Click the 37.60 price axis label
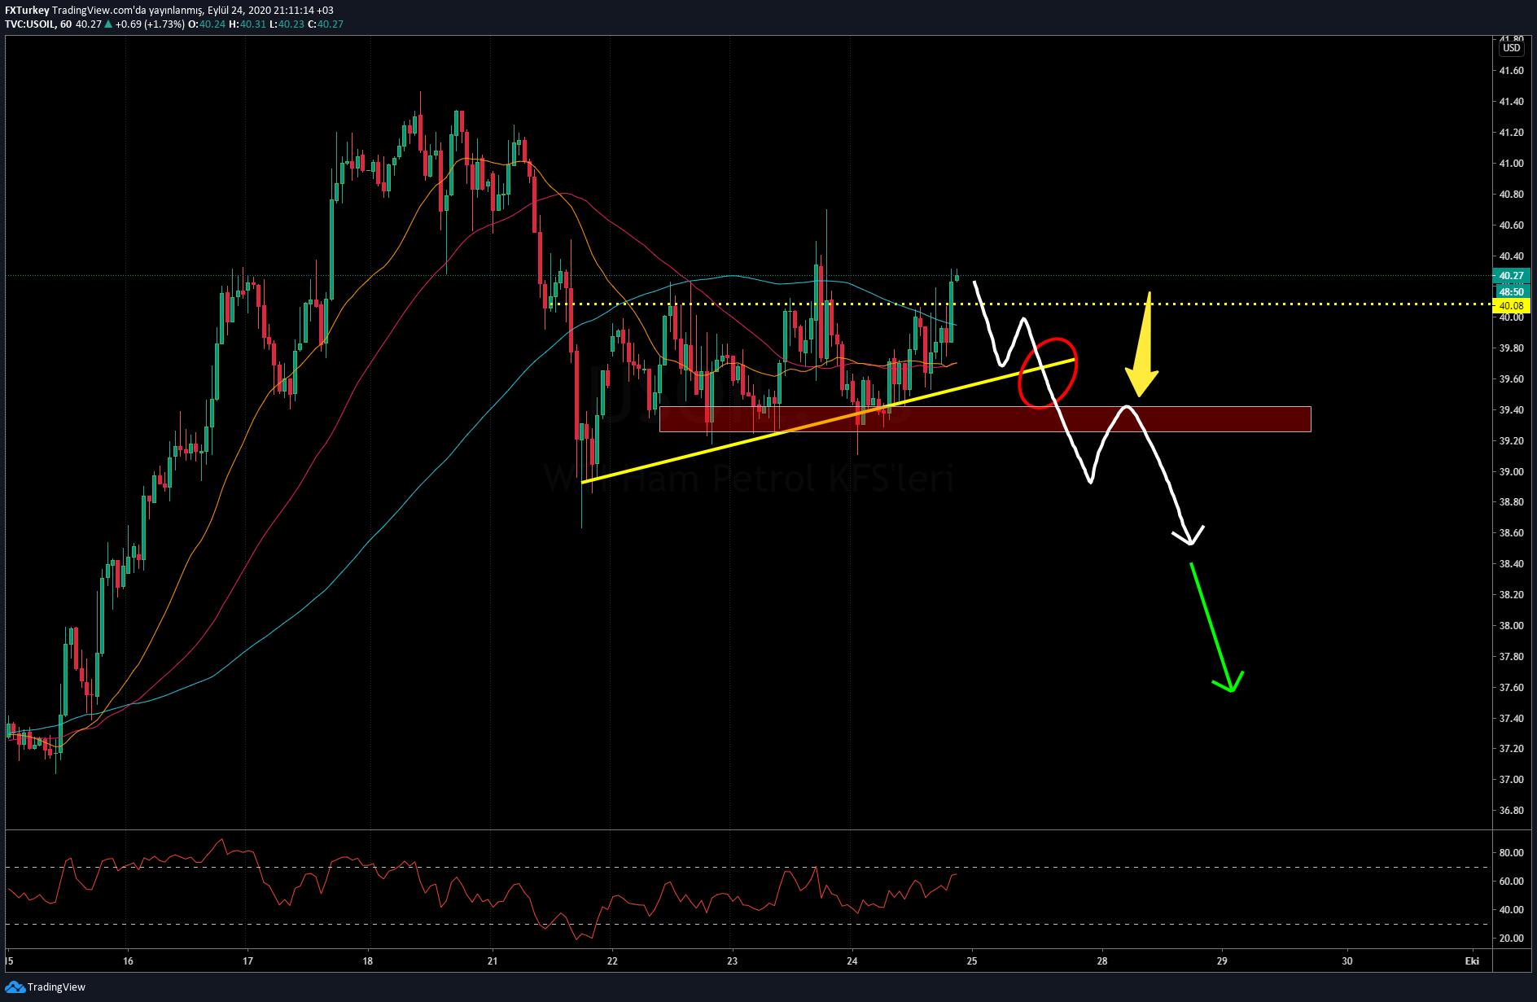Image resolution: width=1537 pixels, height=1002 pixels. 1511,688
